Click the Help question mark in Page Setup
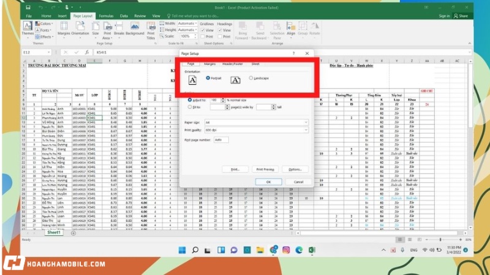This screenshot has height=275, width=490. tap(293, 53)
